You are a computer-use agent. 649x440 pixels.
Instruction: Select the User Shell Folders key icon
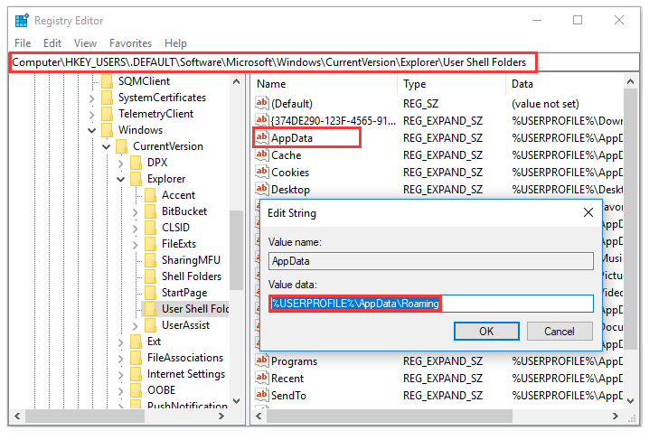(151, 309)
